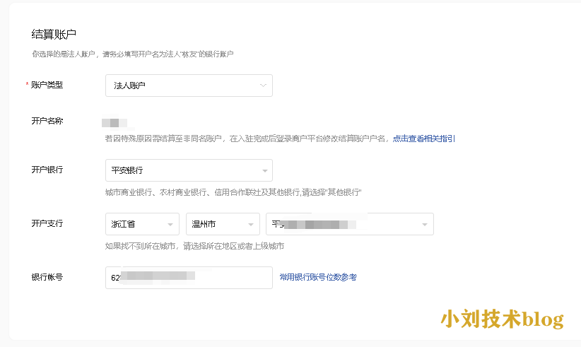The height and width of the screenshot is (347, 581).
Task: Click the arrow icon beside 温州市
Action: [251, 225]
